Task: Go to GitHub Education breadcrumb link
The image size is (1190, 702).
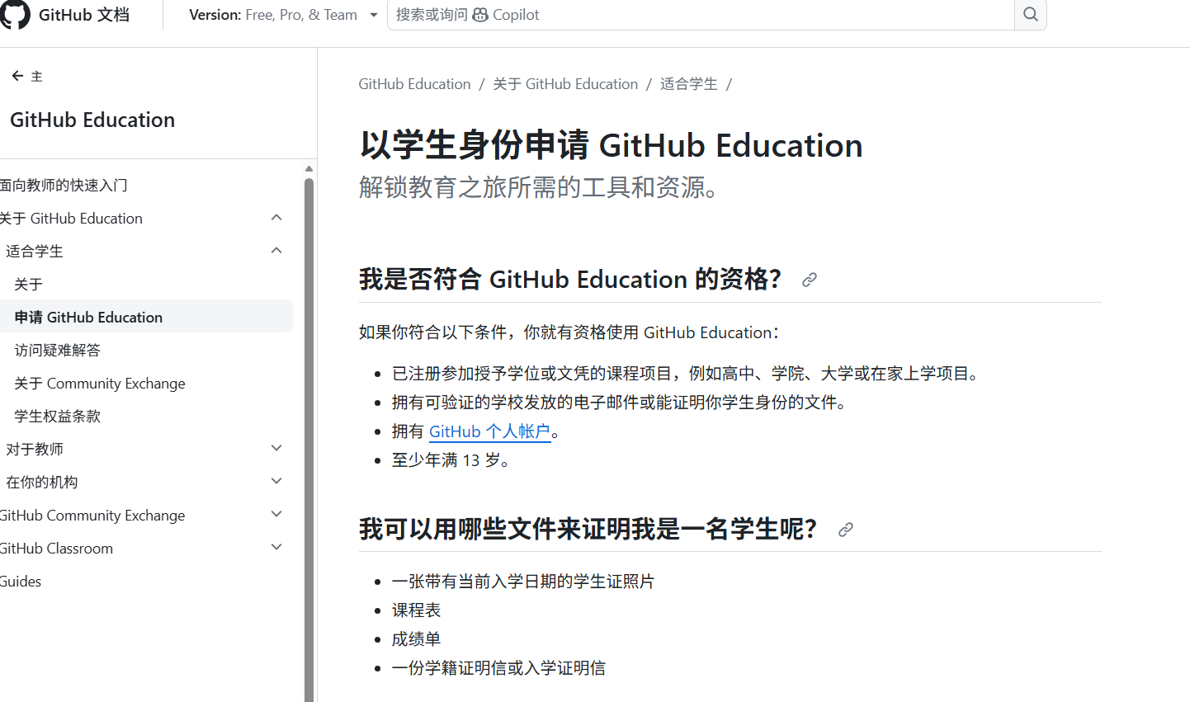Action: tap(414, 84)
